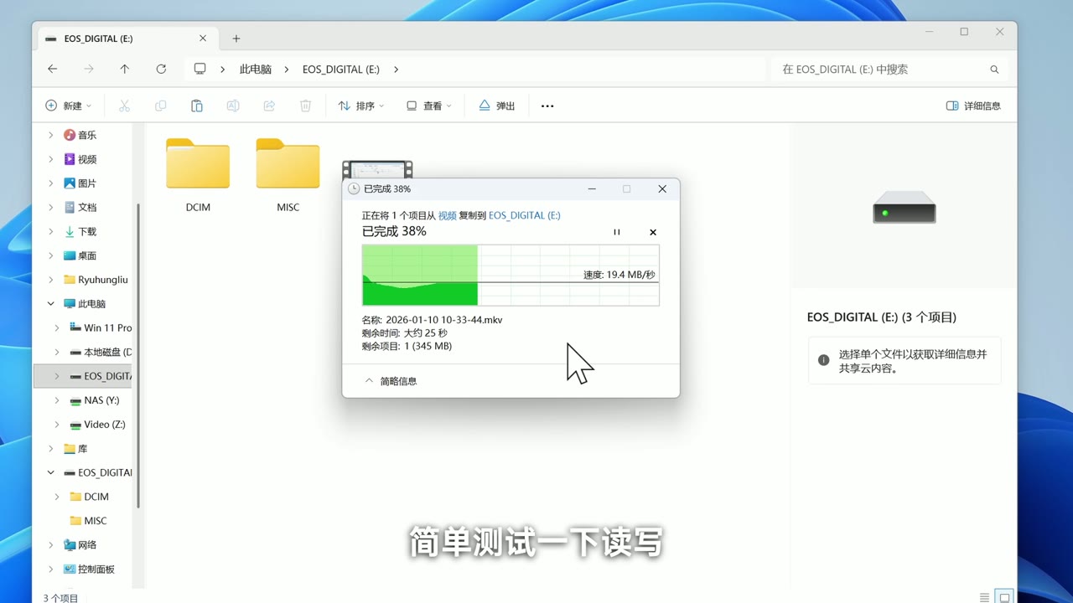Click the paste clipboard icon

point(196,106)
